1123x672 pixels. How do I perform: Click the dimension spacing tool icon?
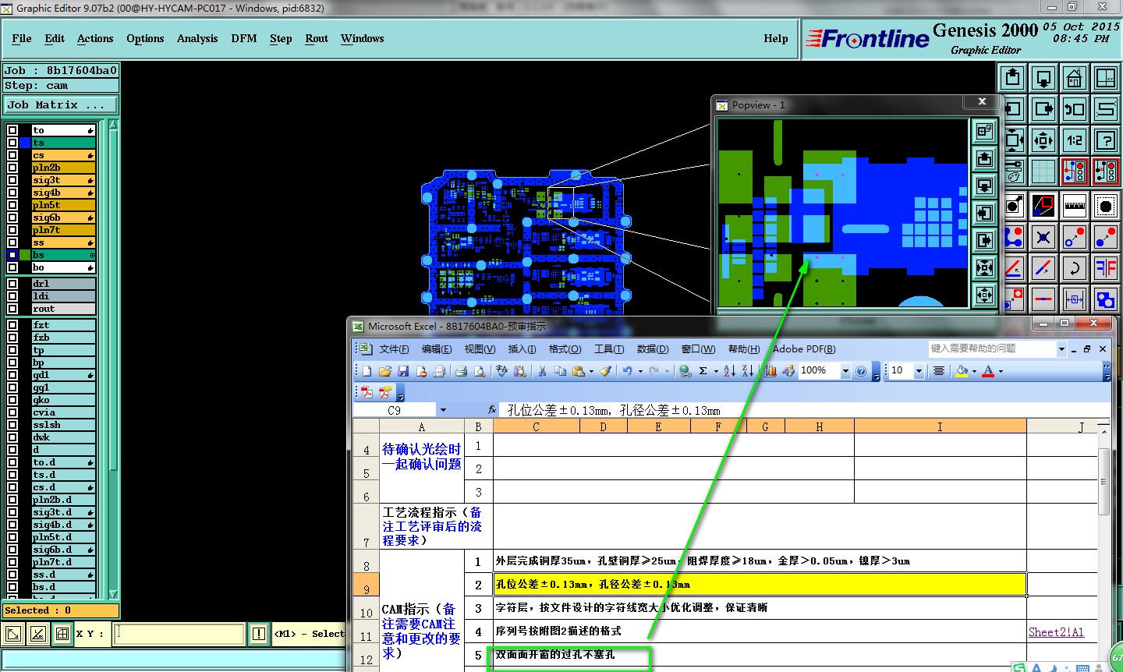[1075, 299]
